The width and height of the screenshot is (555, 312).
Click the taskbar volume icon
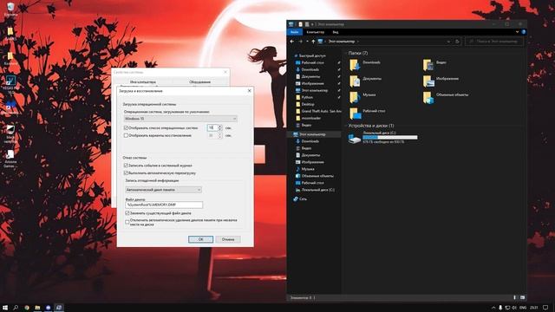click(514, 308)
